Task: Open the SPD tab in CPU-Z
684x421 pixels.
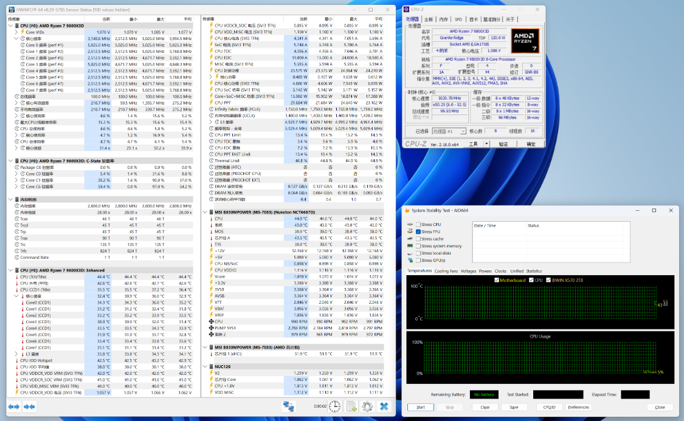Action: click(458, 19)
